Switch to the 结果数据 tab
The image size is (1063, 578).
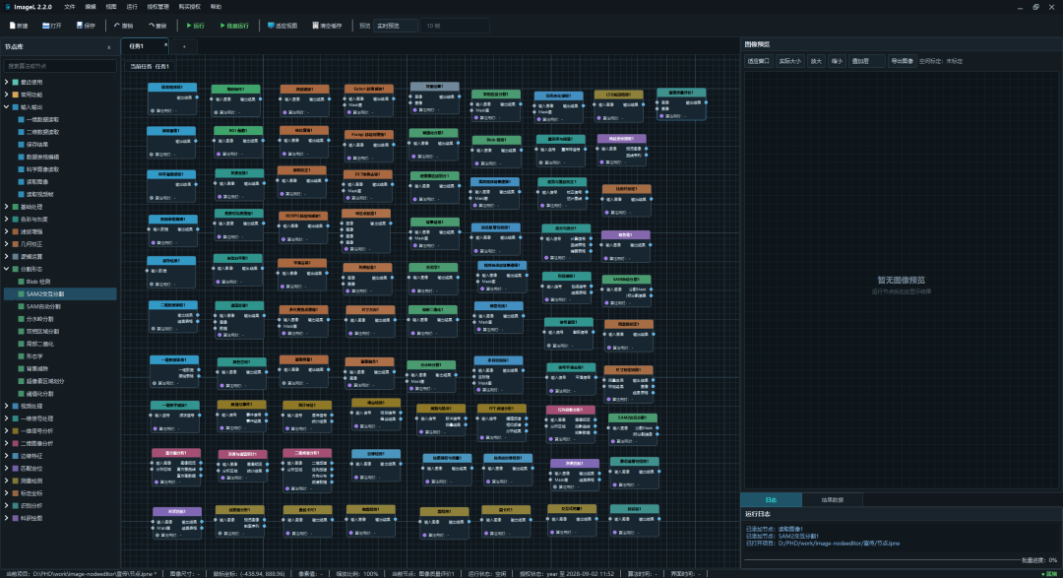click(833, 500)
